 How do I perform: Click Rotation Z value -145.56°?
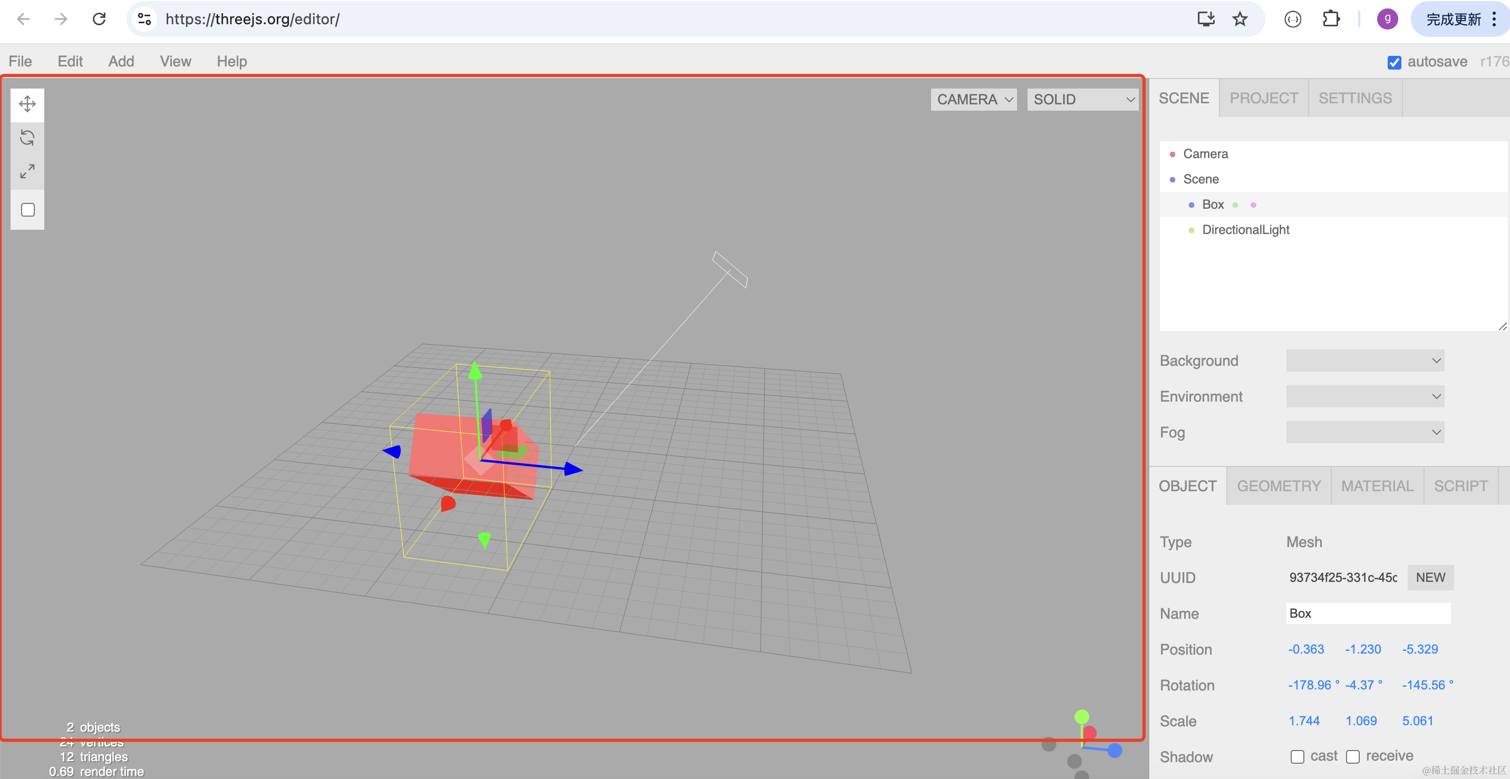1427,685
